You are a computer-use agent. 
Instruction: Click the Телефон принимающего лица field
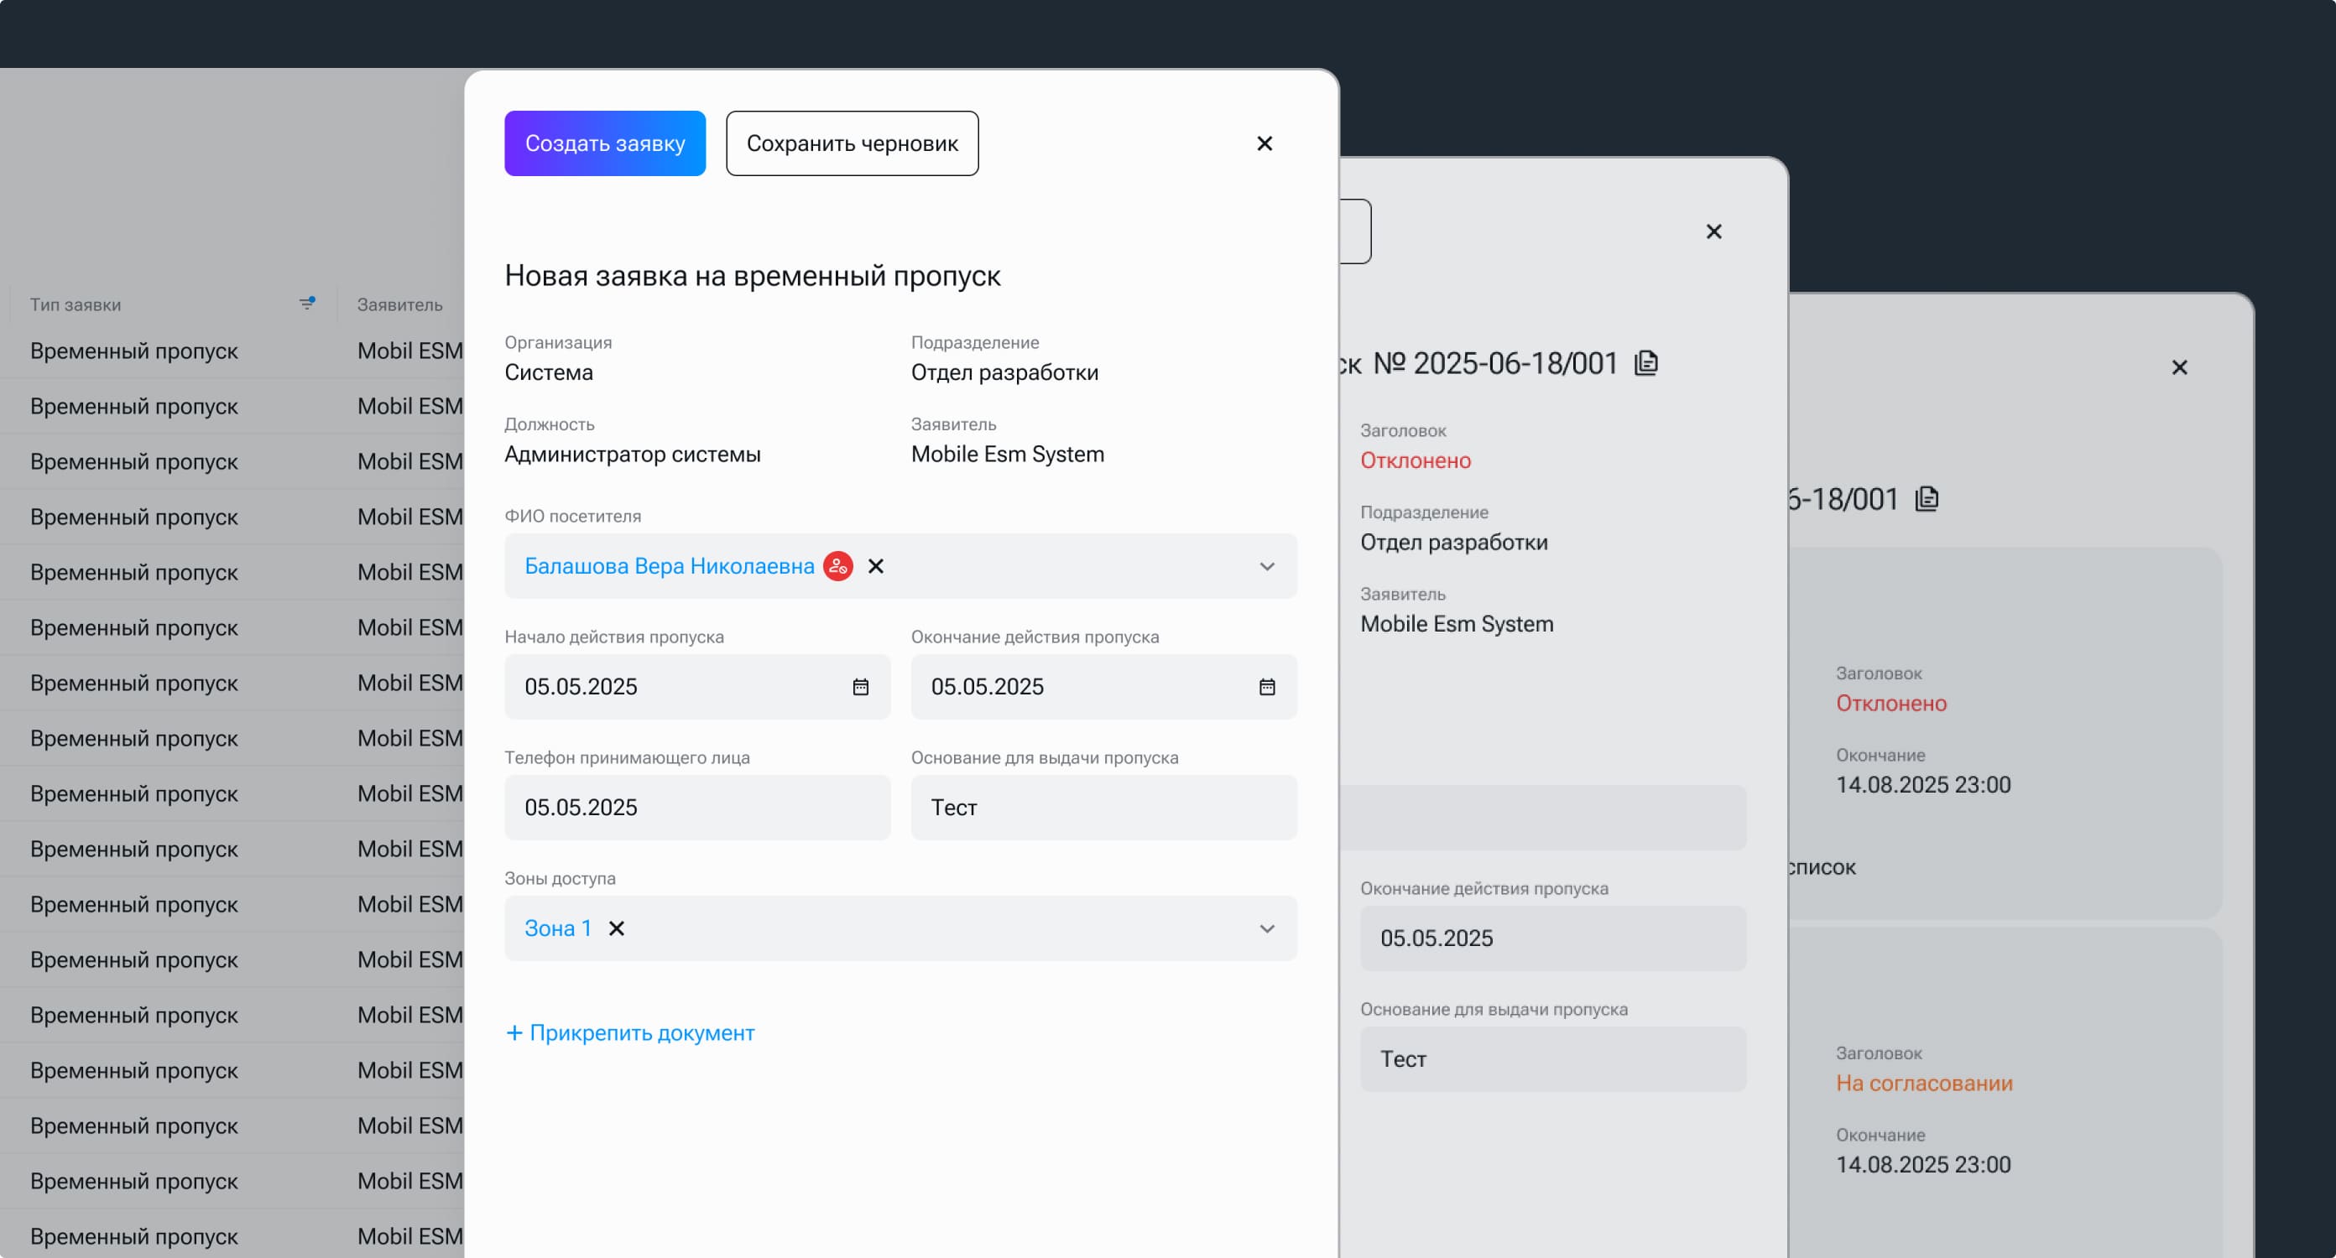[697, 808]
